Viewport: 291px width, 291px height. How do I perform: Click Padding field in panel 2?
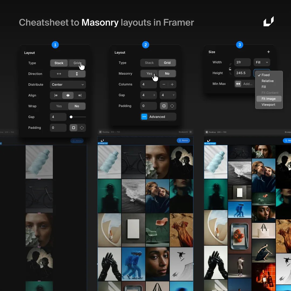tap(148, 106)
